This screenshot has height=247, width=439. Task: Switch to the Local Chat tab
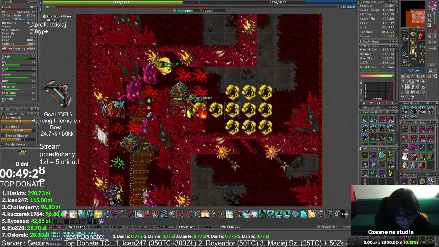click(x=55, y=227)
